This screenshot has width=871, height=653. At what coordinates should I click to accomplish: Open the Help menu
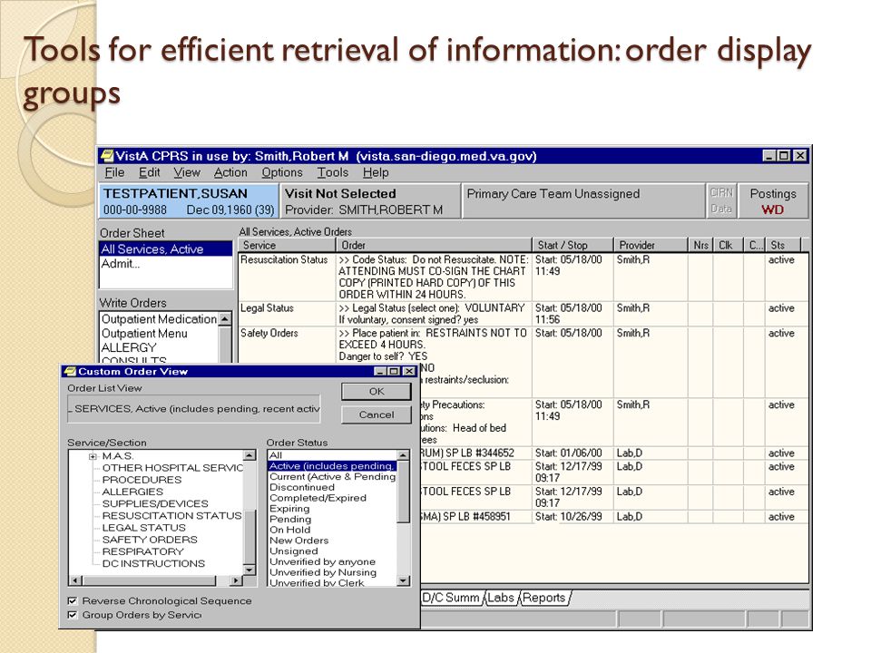(376, 172)
